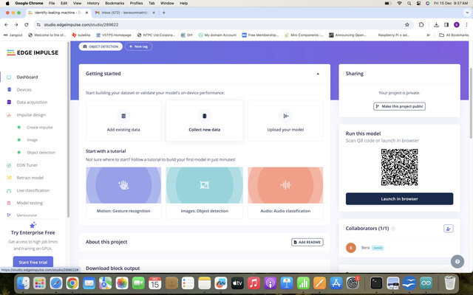Bookmark this page with the star icon
Viewport: 473px width, 295px height.
click(x=407, y=24)
